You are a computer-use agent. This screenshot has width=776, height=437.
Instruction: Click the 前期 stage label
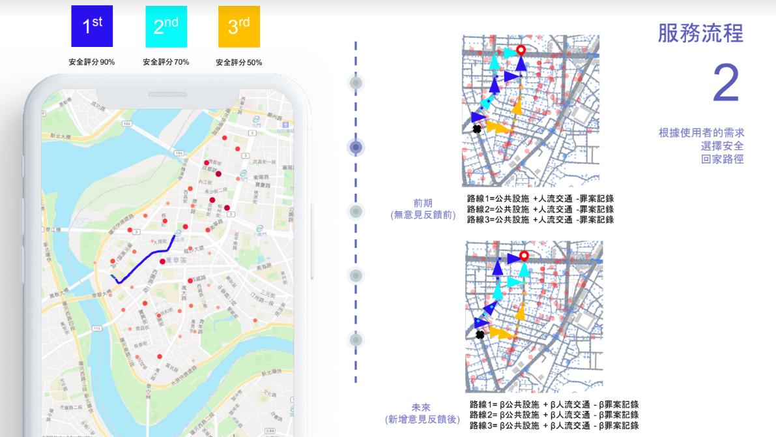[423, 203]
